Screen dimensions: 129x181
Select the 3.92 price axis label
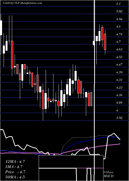pos(119,118)
